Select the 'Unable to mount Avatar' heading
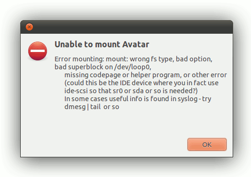Image resolution: width=251 pixels, height=177 pixels. coord(102,44)
